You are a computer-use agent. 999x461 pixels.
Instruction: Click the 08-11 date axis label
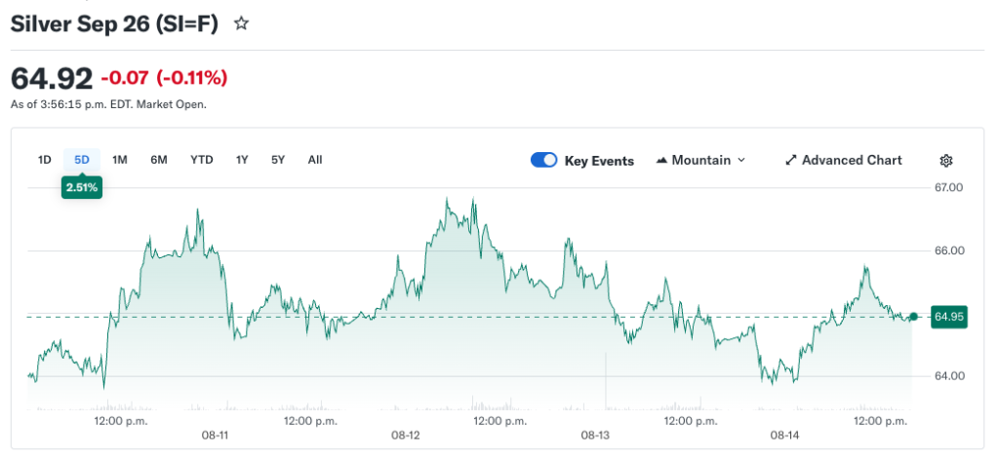click(x=215, y=436)
